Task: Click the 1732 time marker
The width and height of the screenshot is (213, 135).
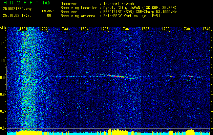Action: tap(44, 29)
